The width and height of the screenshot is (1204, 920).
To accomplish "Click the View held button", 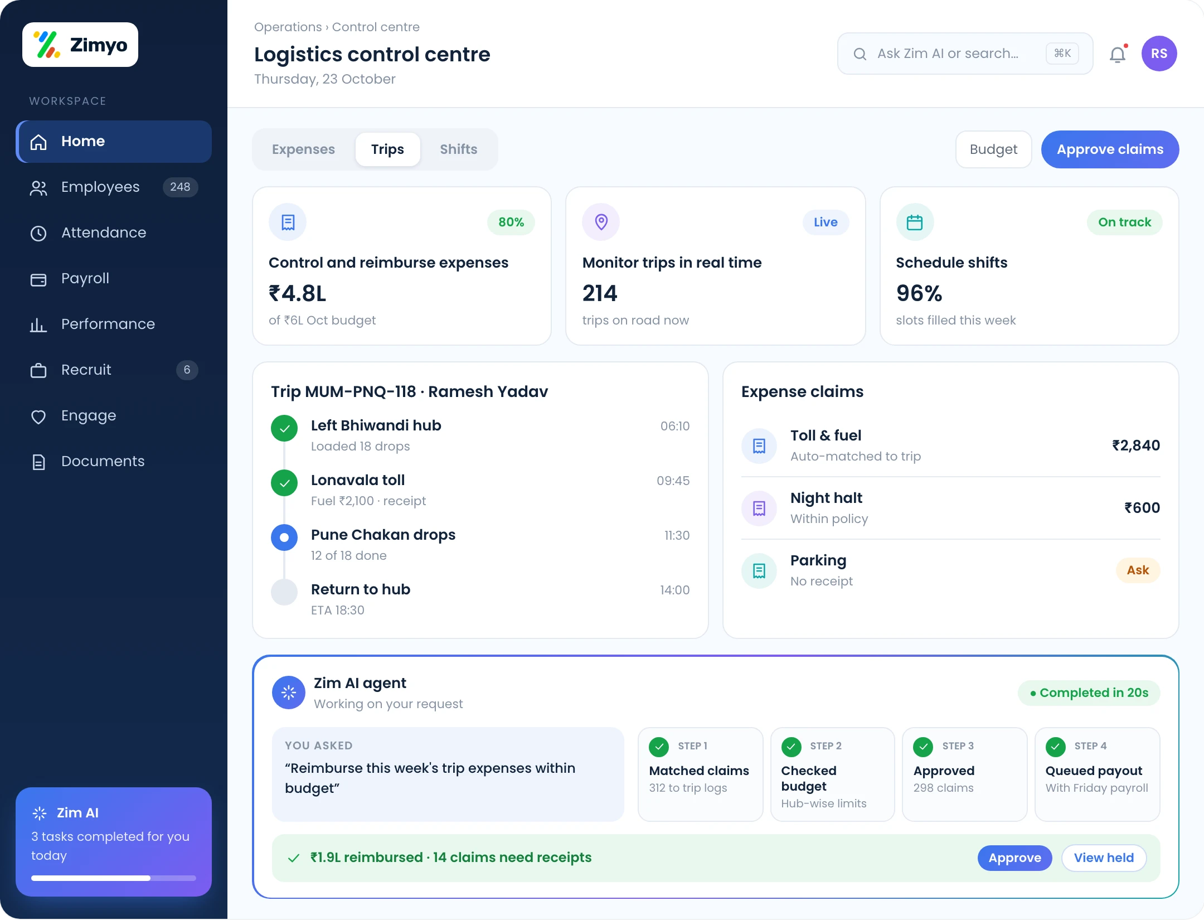I will coord(1104,858).
